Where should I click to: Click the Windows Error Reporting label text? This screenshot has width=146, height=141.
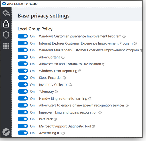point(58,71)
